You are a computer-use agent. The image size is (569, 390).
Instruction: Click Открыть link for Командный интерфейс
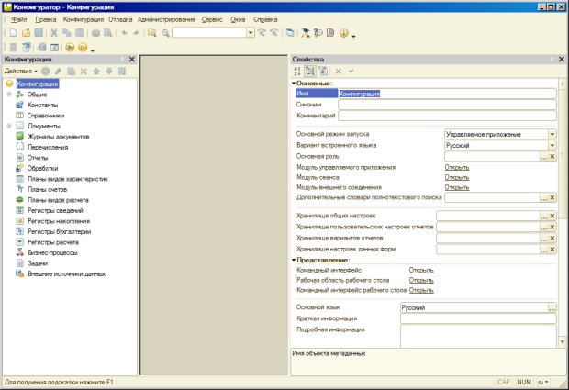coord(421,270)
